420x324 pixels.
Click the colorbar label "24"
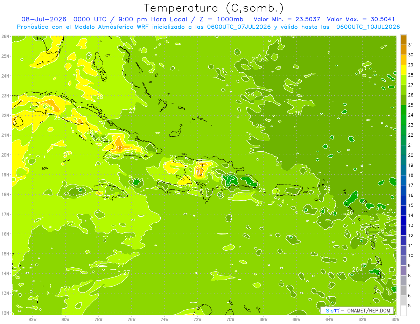(x=411, y=115)
